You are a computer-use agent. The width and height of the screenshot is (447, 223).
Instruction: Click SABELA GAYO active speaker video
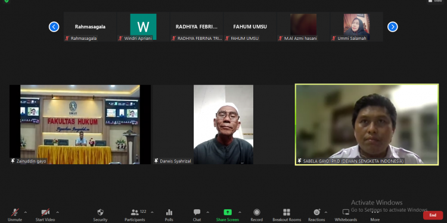(x=367, y=125)
